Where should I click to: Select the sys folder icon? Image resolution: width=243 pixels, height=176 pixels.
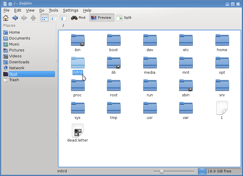click(78, 108)
